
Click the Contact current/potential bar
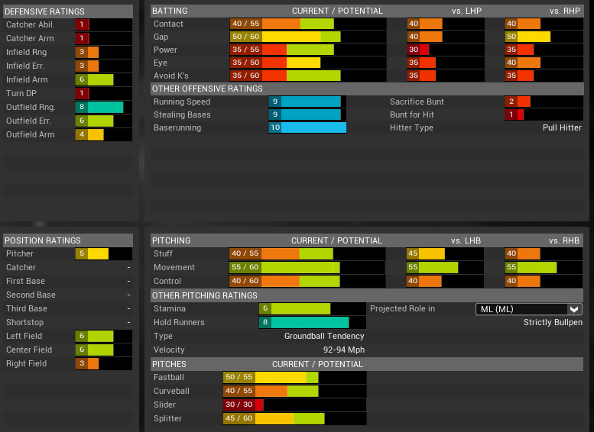[281, 24]
